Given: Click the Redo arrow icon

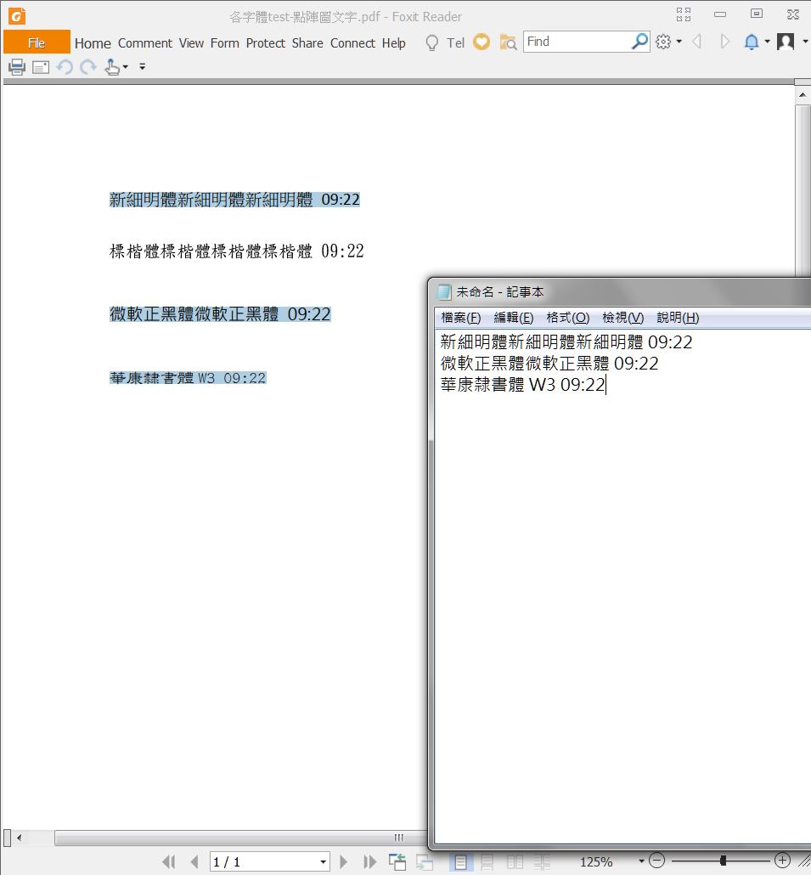Looking at the screenshot, I should pos(88,67).
